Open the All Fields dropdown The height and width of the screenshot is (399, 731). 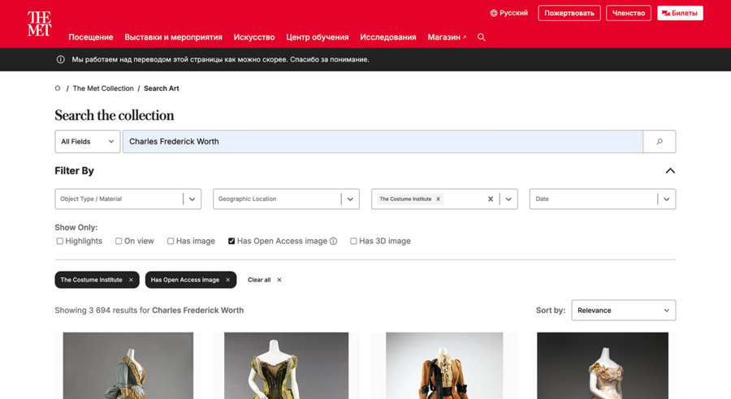click(x=88, y=142)
